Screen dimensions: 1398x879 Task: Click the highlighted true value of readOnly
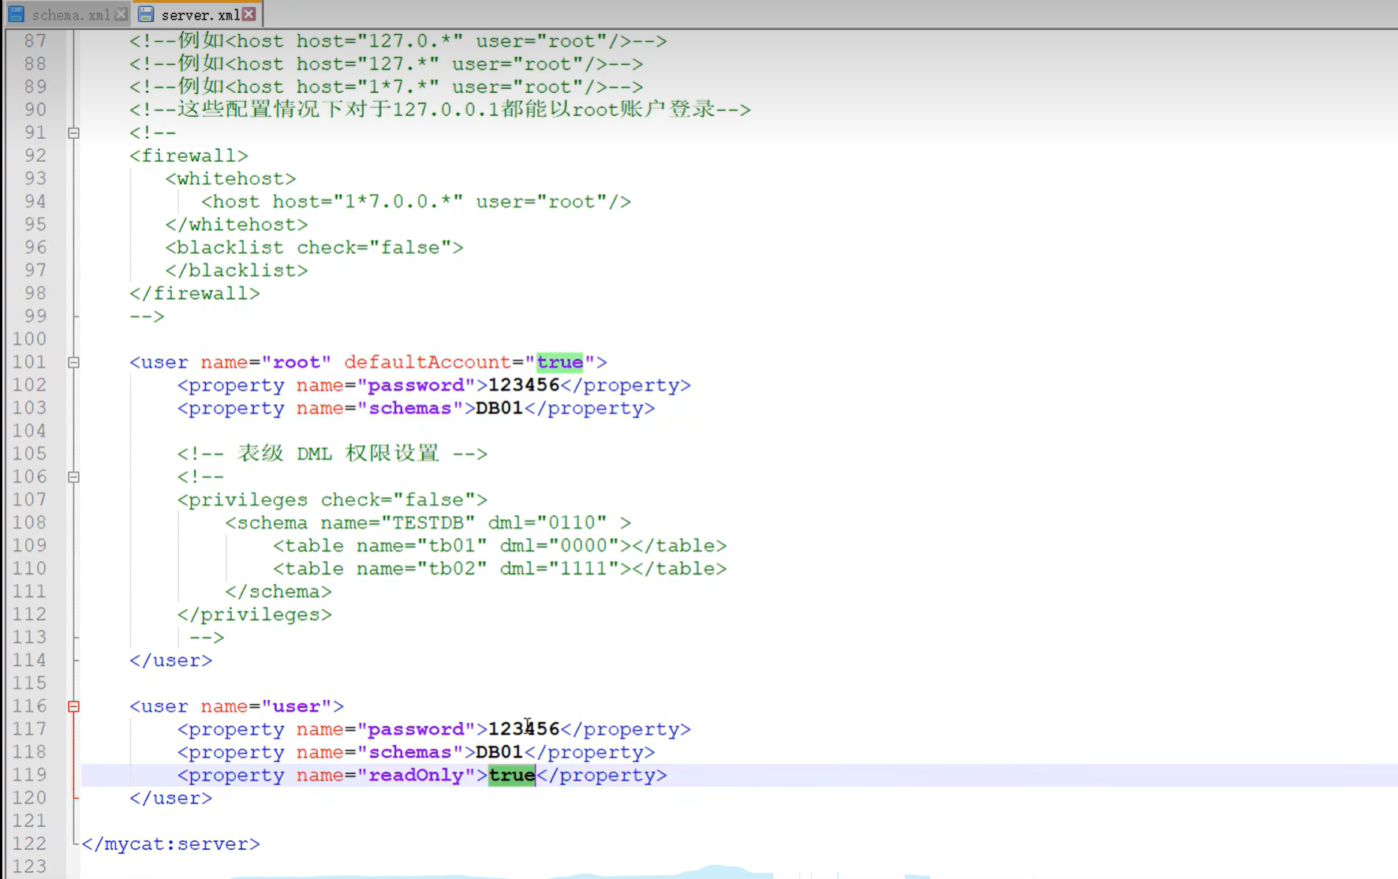(512, 775)
